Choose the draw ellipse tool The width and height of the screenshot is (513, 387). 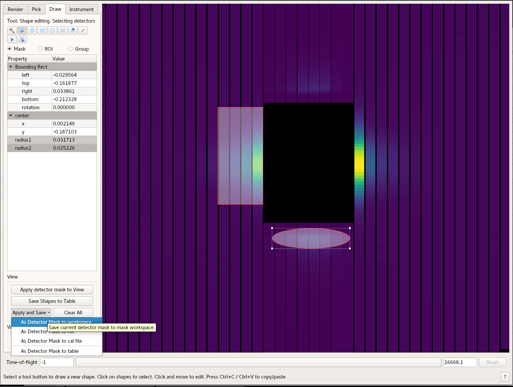point(32,30)
